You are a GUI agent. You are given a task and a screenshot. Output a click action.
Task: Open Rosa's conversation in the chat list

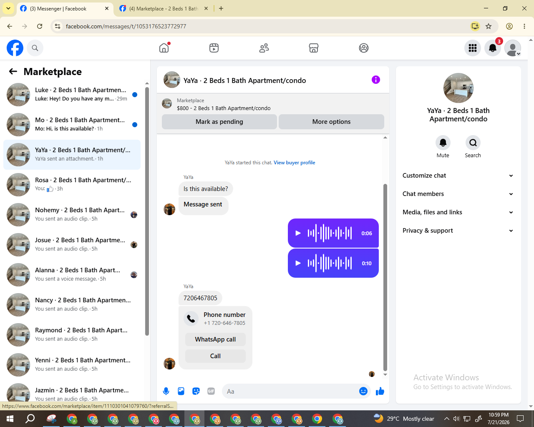[72, 185]
